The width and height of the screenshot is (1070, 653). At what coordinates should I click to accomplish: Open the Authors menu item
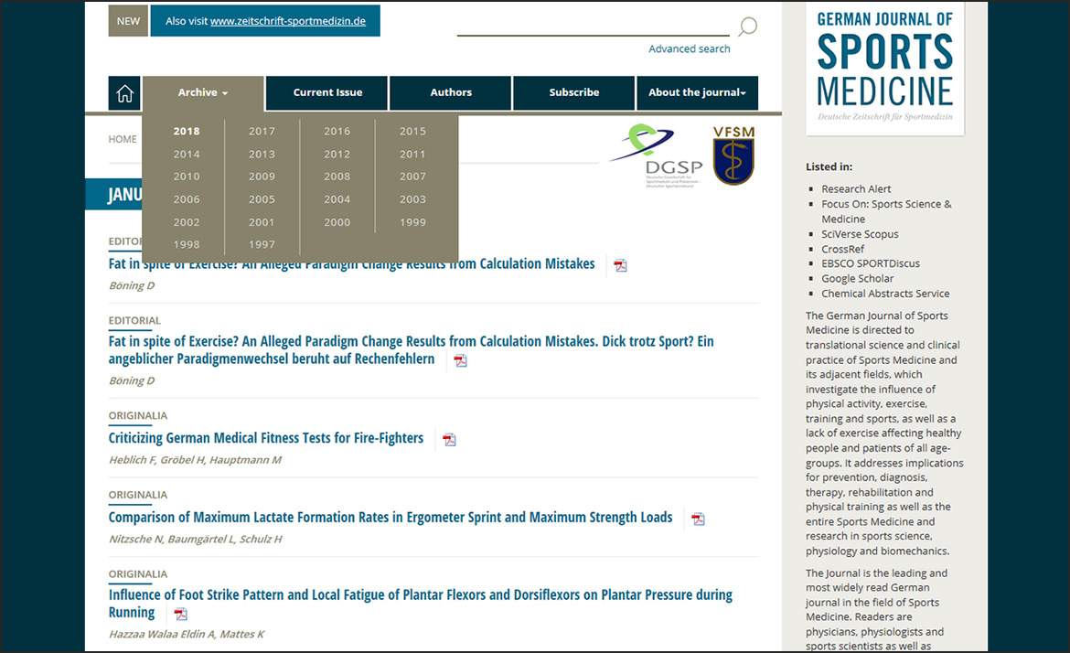450,92
